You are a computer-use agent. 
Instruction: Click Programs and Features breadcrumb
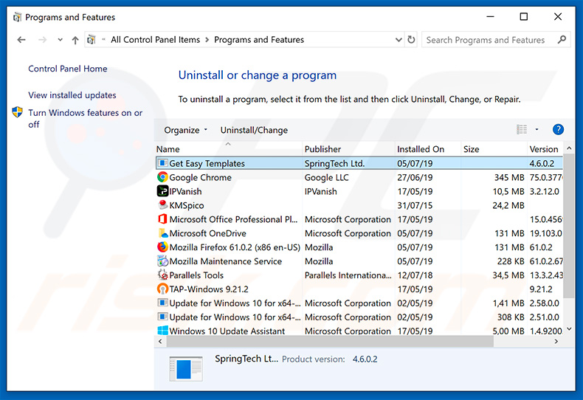click(259, 40)
